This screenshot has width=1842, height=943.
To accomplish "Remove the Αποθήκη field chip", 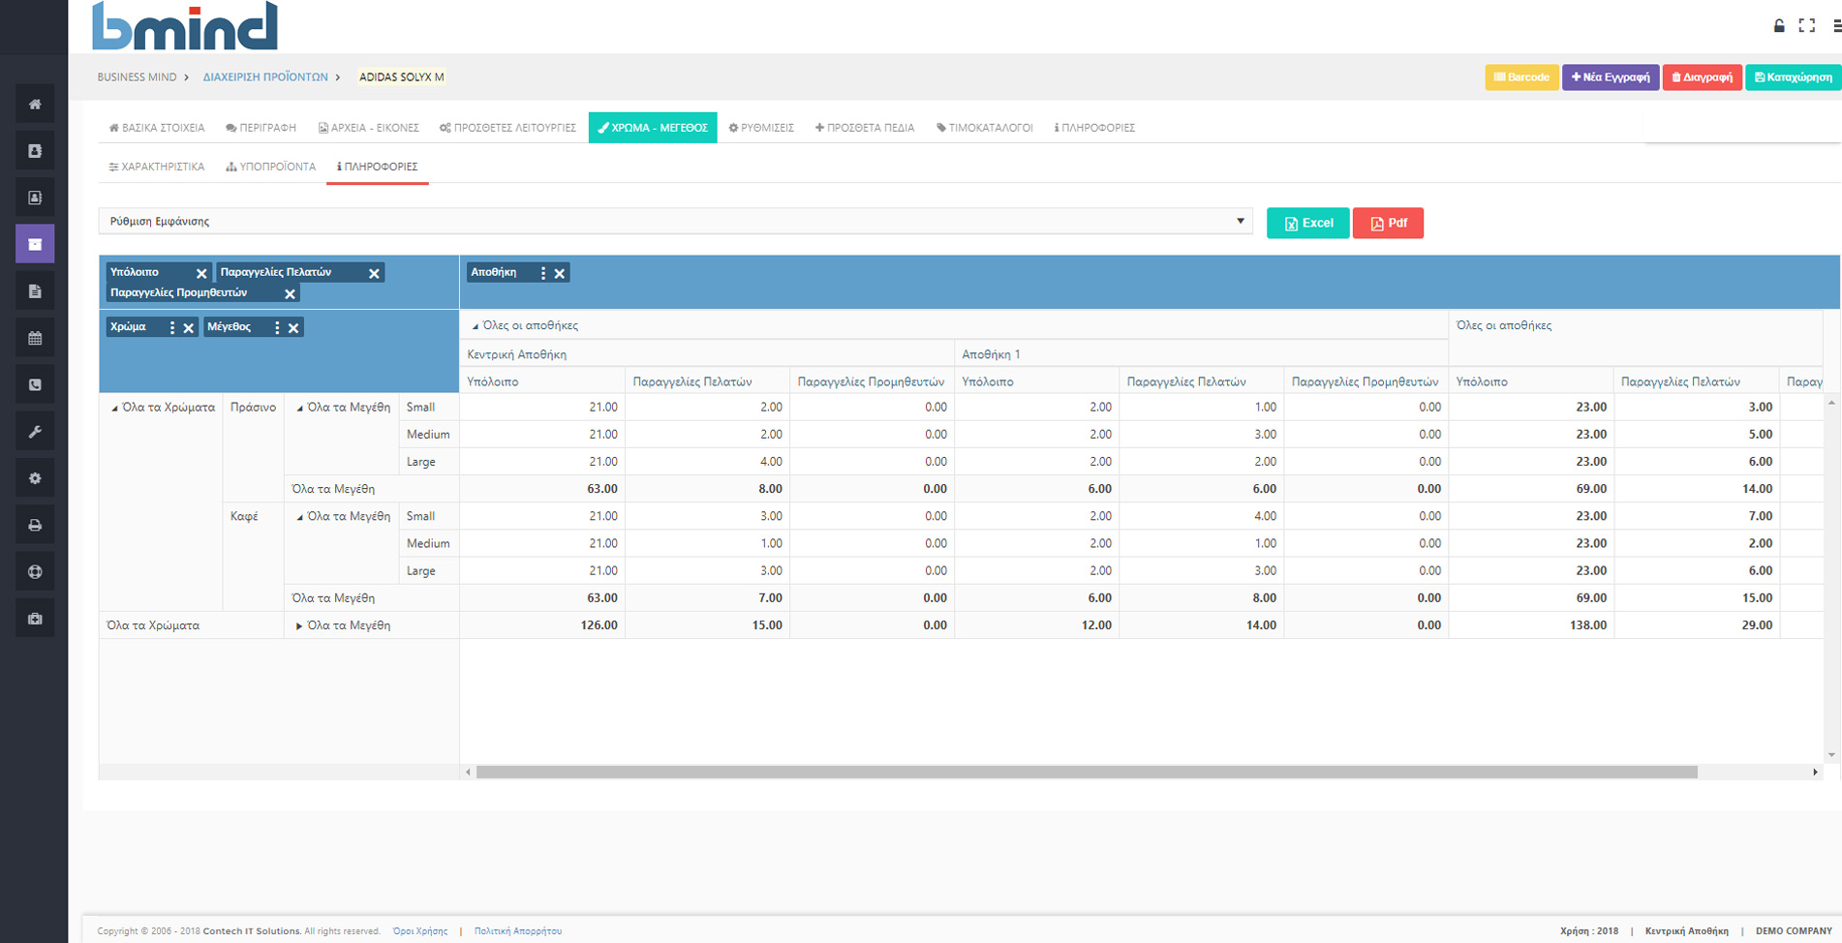I will pos(560,274).
